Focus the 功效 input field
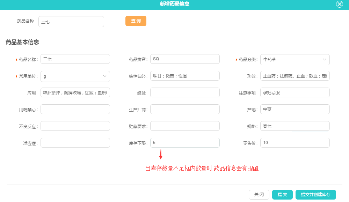The width and height of the screenshot is (349, 202). click(x=295, y=76)
